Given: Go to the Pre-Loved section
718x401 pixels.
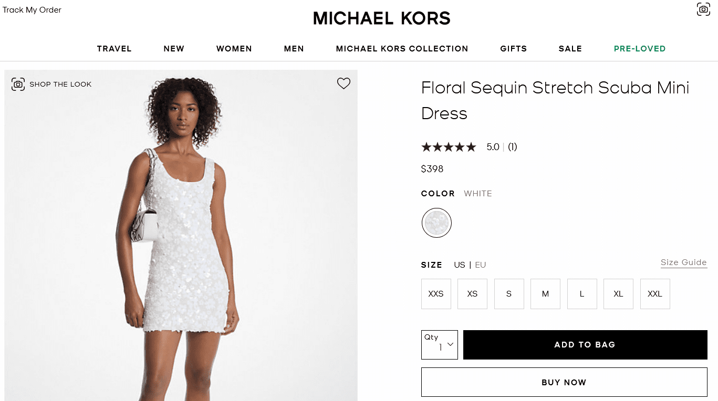Looking at the screenshot, I should tap(640, 49).
